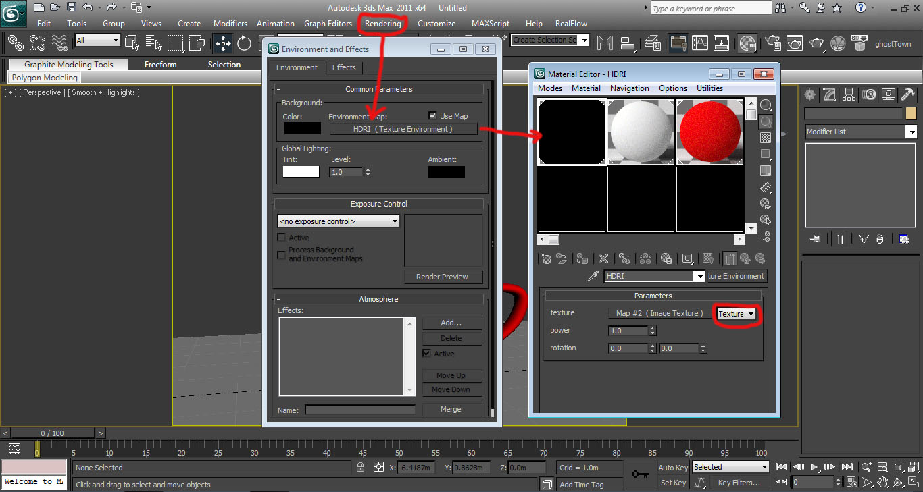Open the Freeform ribbon tab
This screenshot has width=923, height=492.
click(x=160, y=65)
